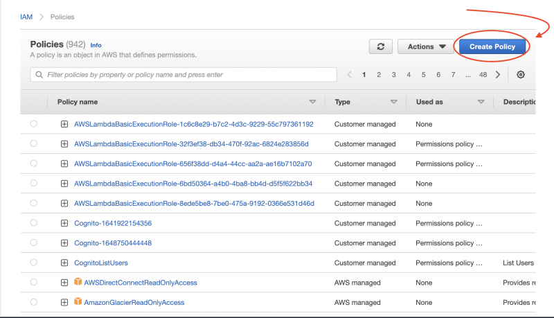Go to page 3 of policies
The height and width of the screenshot is (318, 554).
coord(393,75)
